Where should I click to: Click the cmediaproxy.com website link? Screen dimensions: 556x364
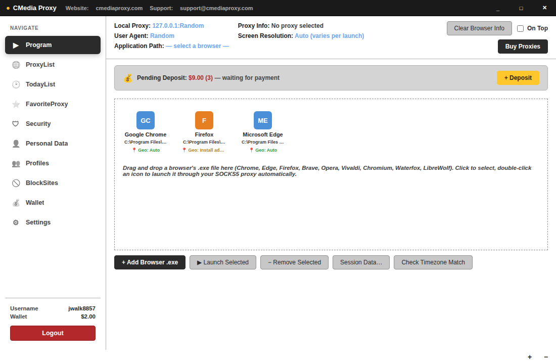119,8
